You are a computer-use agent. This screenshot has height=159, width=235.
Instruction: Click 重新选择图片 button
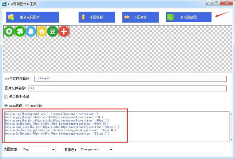(x=32, y=17)
